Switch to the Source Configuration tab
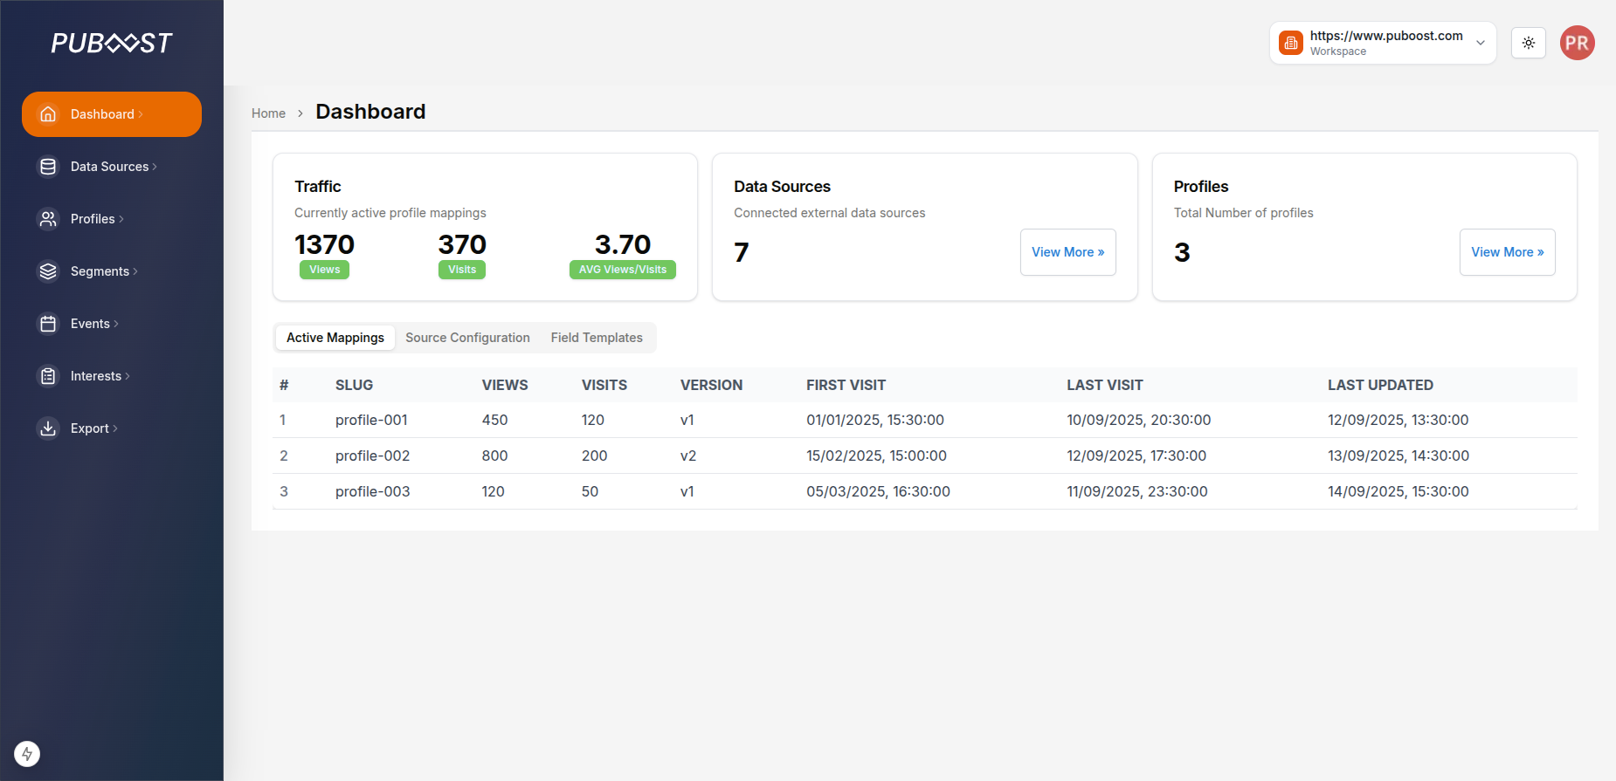Viewport: 1616px width, 781px height. (467, 338)
